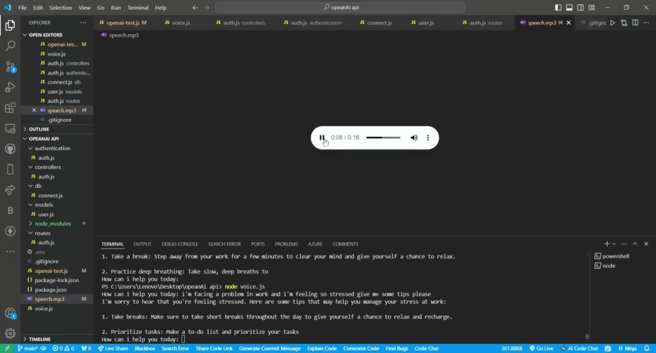Open the GitHub icon in activity bar
The height and width of the screenshot is (353, 656).
[x=10, y=149]
